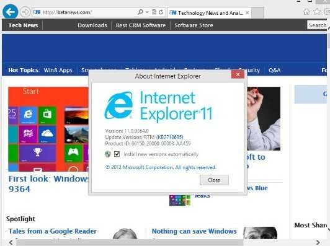Click the Spotlight section heading
330x246 pixels.
20,219
